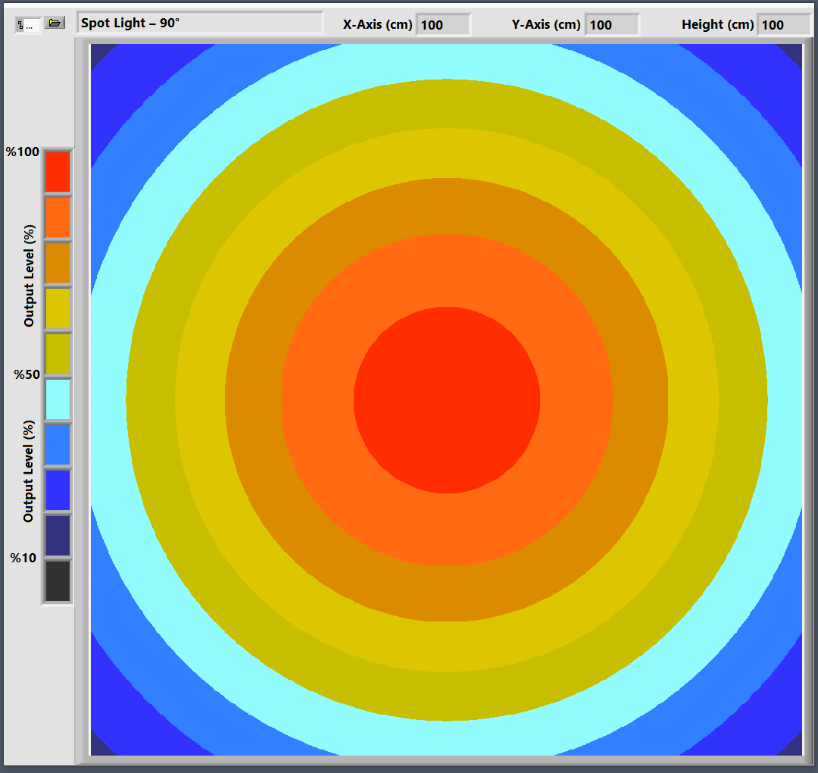This screenshot has height=773, width=818.
Task: Click the red center circle of the plot
Action: coord(447,400)
